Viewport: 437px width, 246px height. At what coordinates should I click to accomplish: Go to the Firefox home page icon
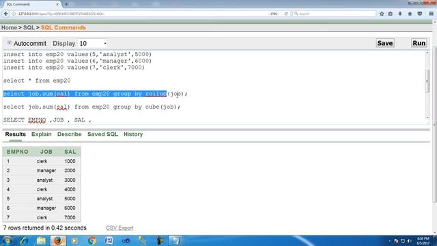tap(410, 14)
